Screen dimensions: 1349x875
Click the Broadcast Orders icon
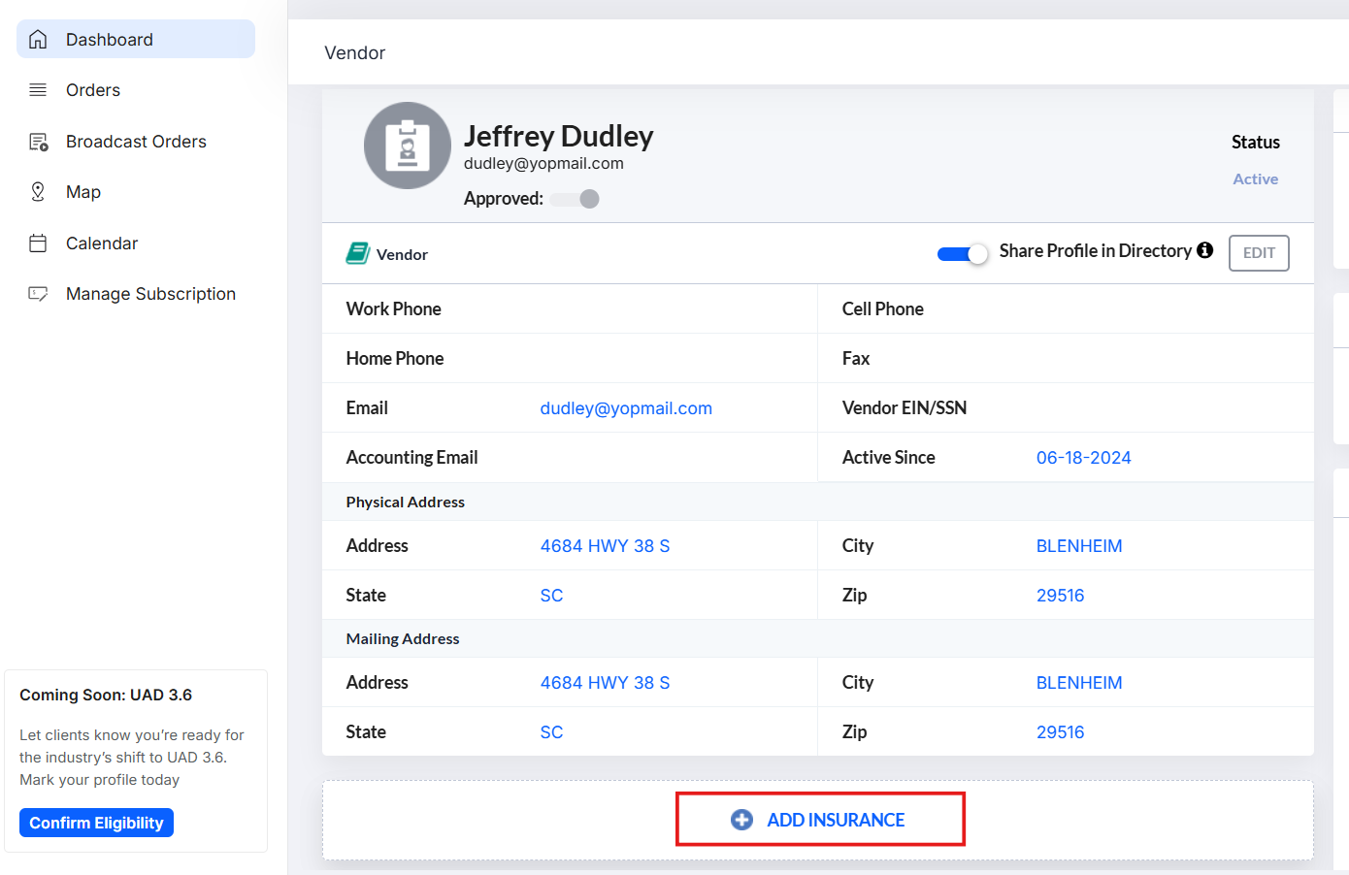coord(39,142)
